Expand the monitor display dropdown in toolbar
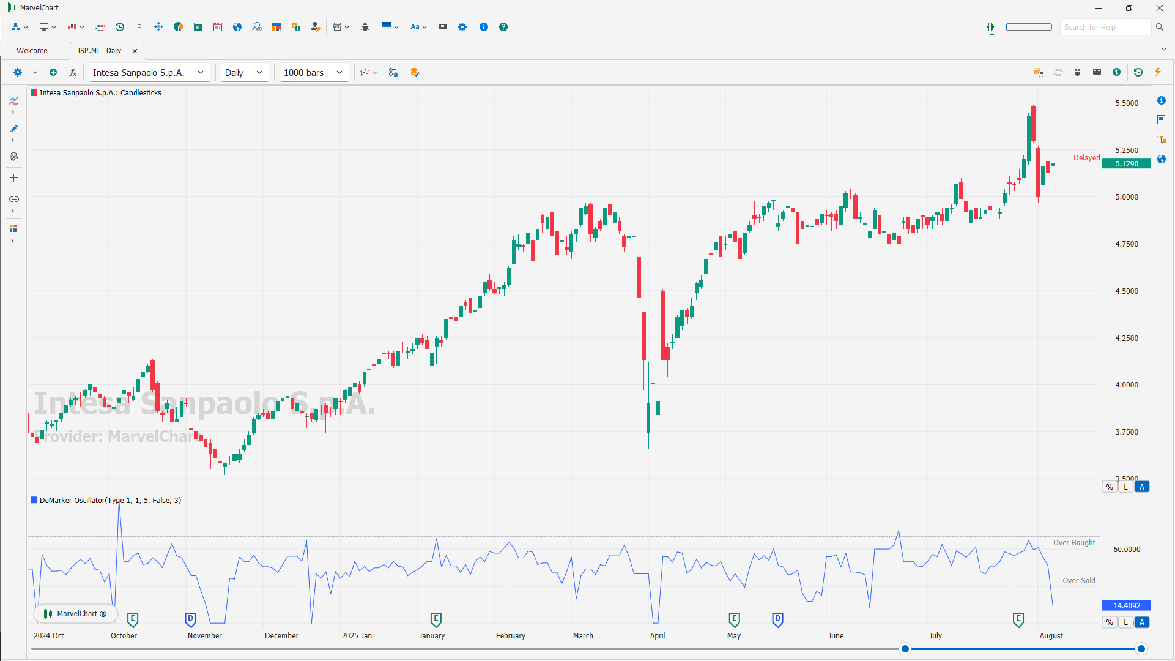The width and height of the screenshot is (1175, 661). [x=48, y=27]
